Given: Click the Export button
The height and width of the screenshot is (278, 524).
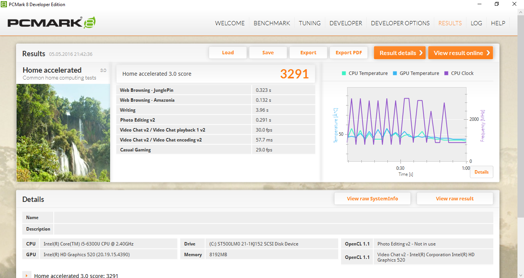Looking at the screenshot, I should [x=308, y=53].
